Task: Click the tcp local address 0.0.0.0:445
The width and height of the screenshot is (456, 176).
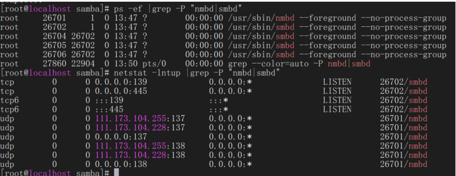Action: click(121, 91)
